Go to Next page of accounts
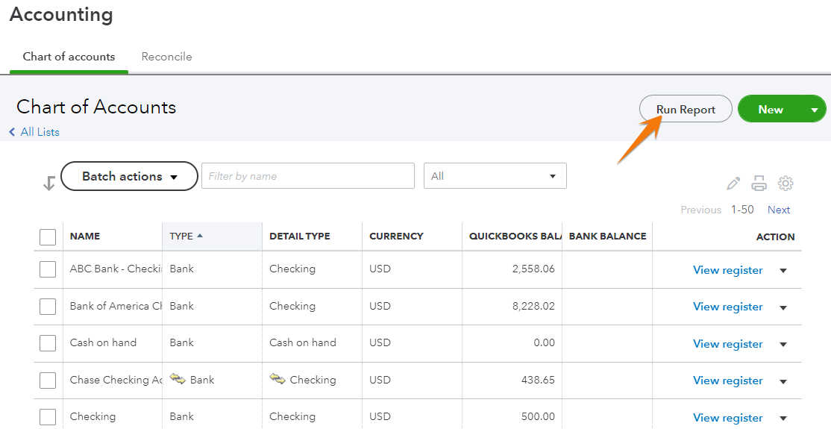 779,210
